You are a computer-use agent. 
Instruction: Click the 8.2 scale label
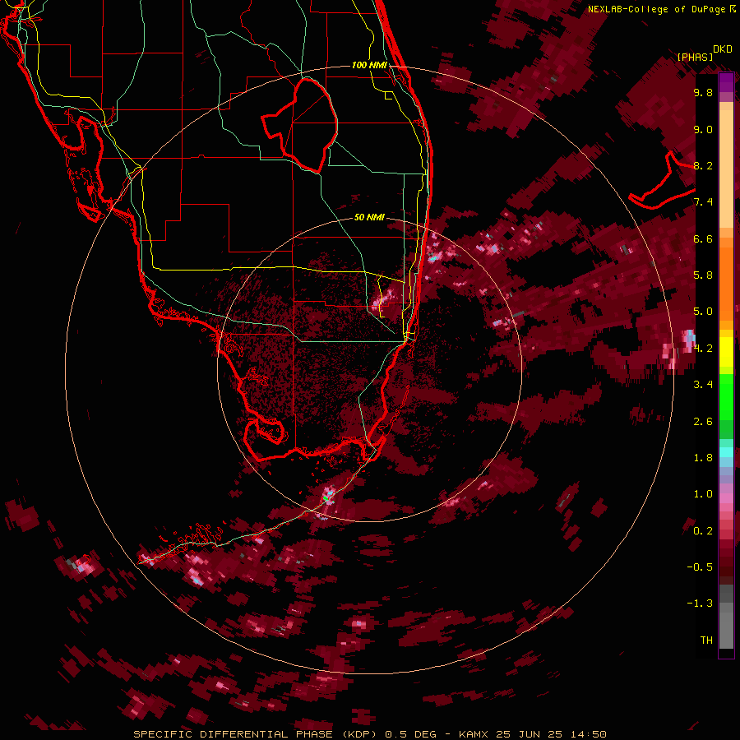[703, 165]
